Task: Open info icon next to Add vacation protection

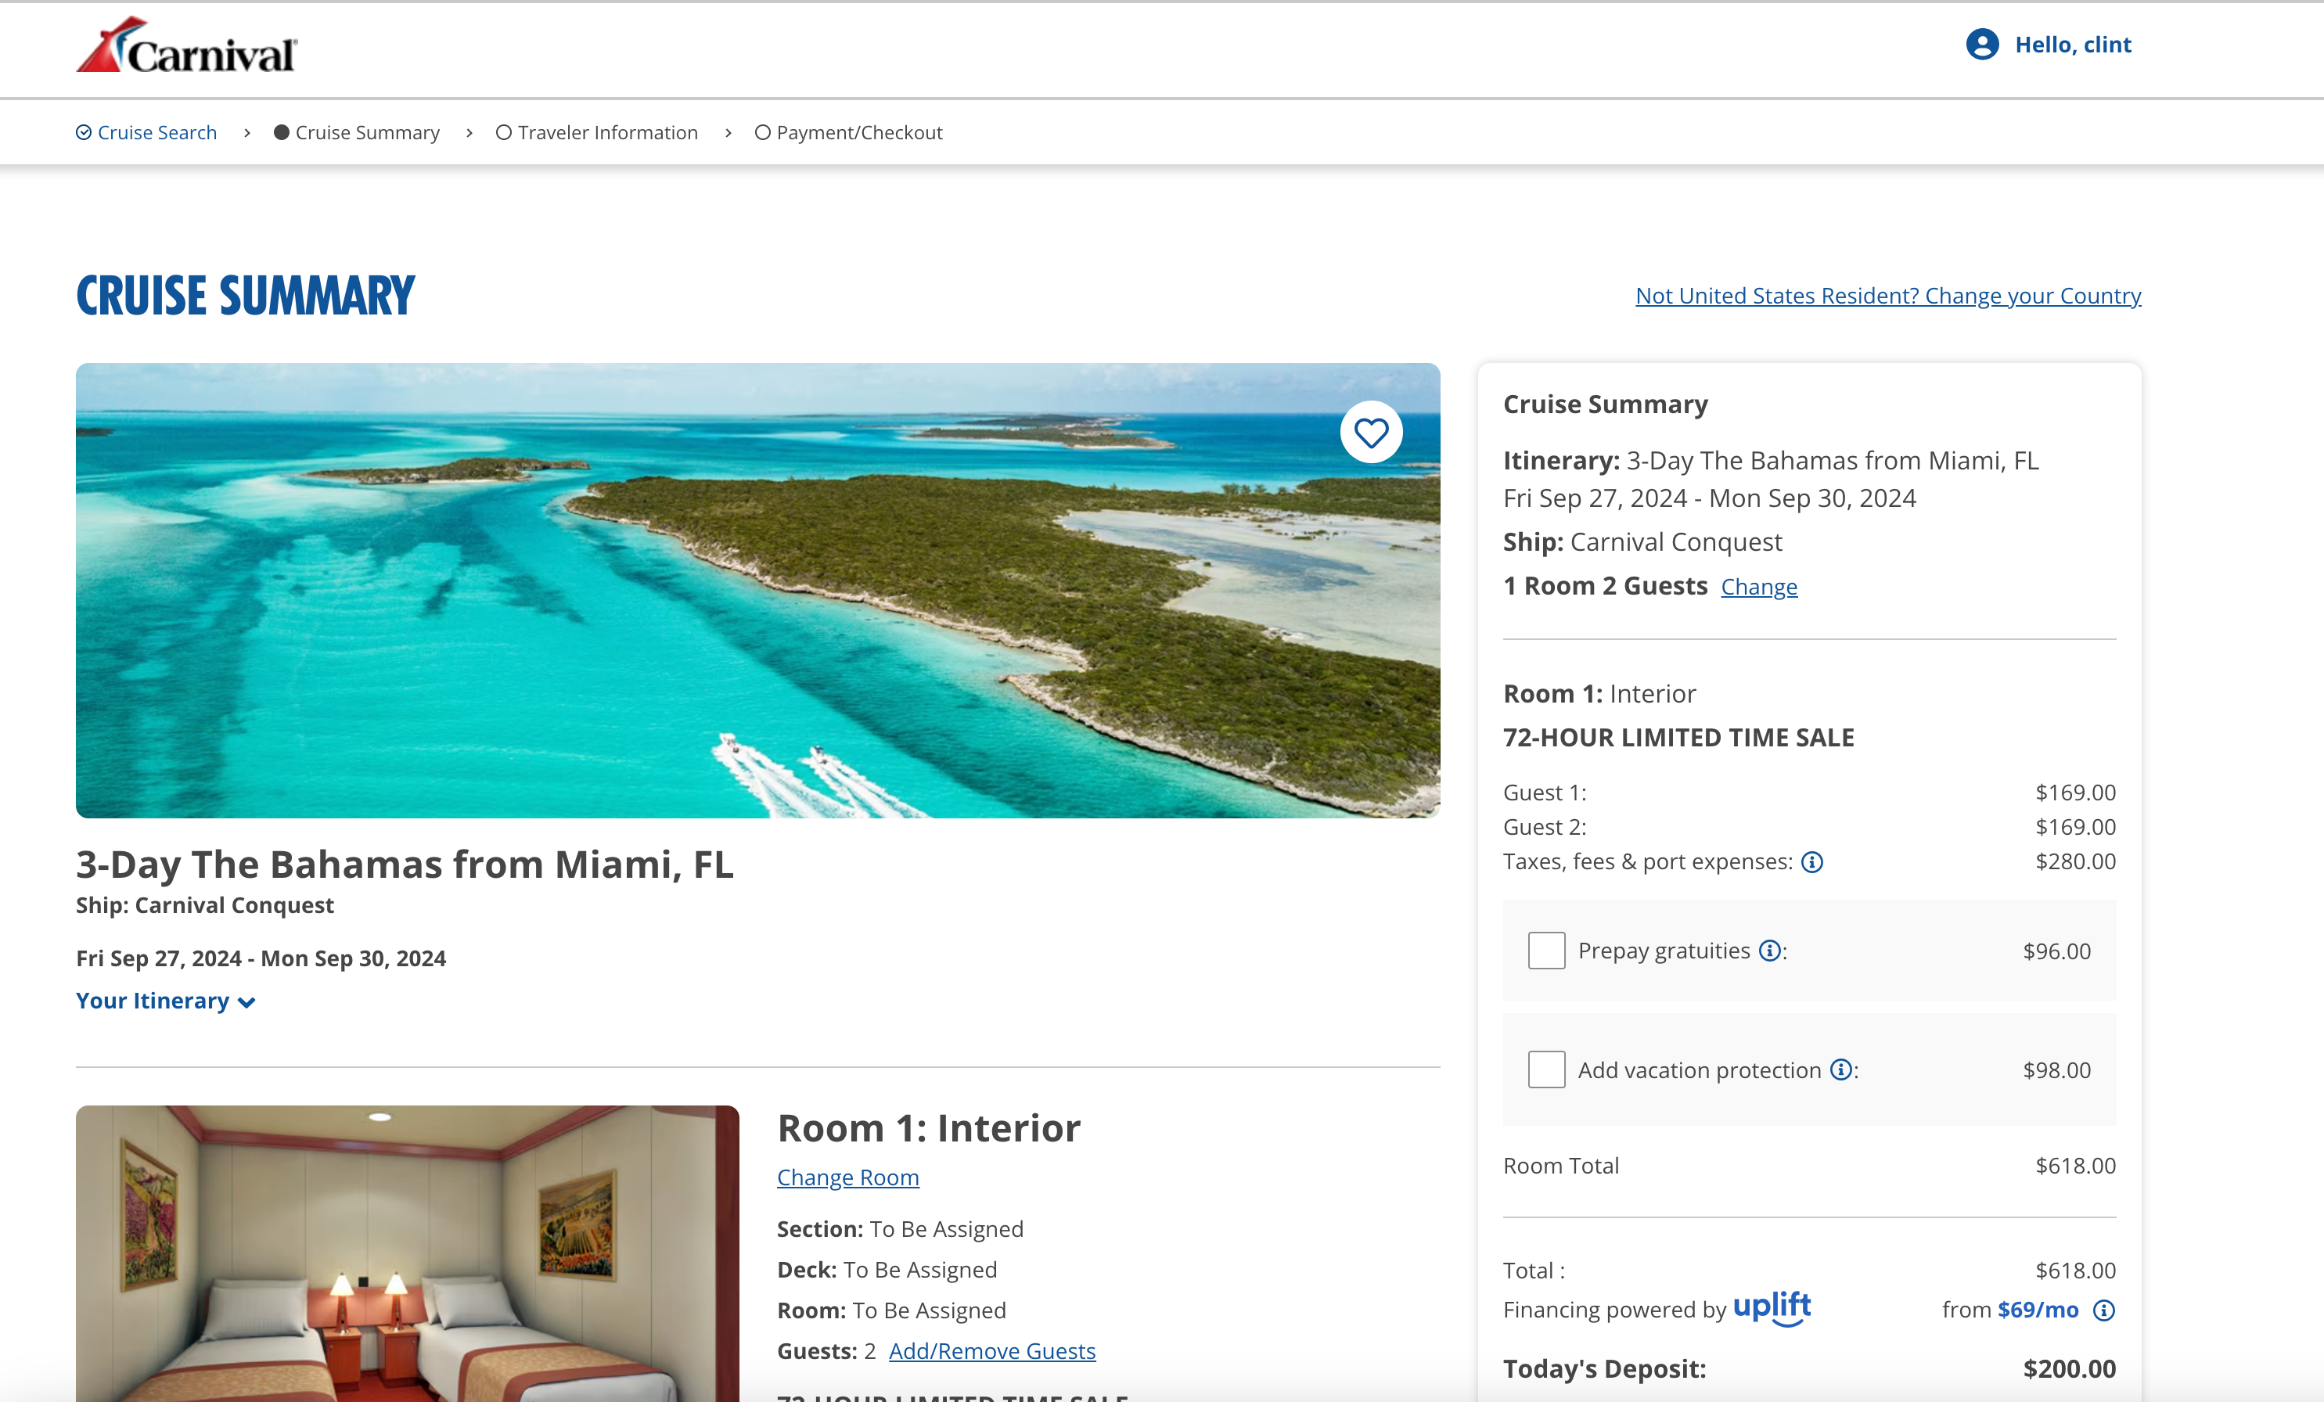Action: [1840, 1069]
